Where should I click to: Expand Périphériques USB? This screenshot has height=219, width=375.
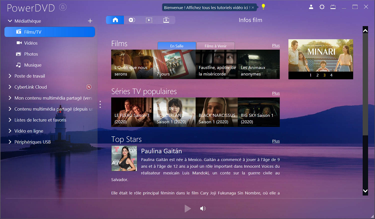10,142
